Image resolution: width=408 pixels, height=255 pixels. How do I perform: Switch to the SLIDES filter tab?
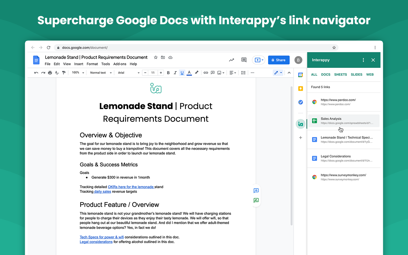pos(356,75)
